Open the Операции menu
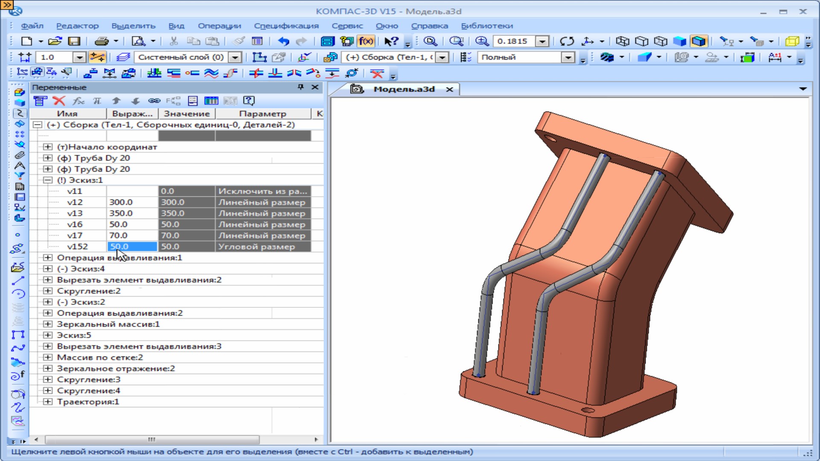 [219, 26]
